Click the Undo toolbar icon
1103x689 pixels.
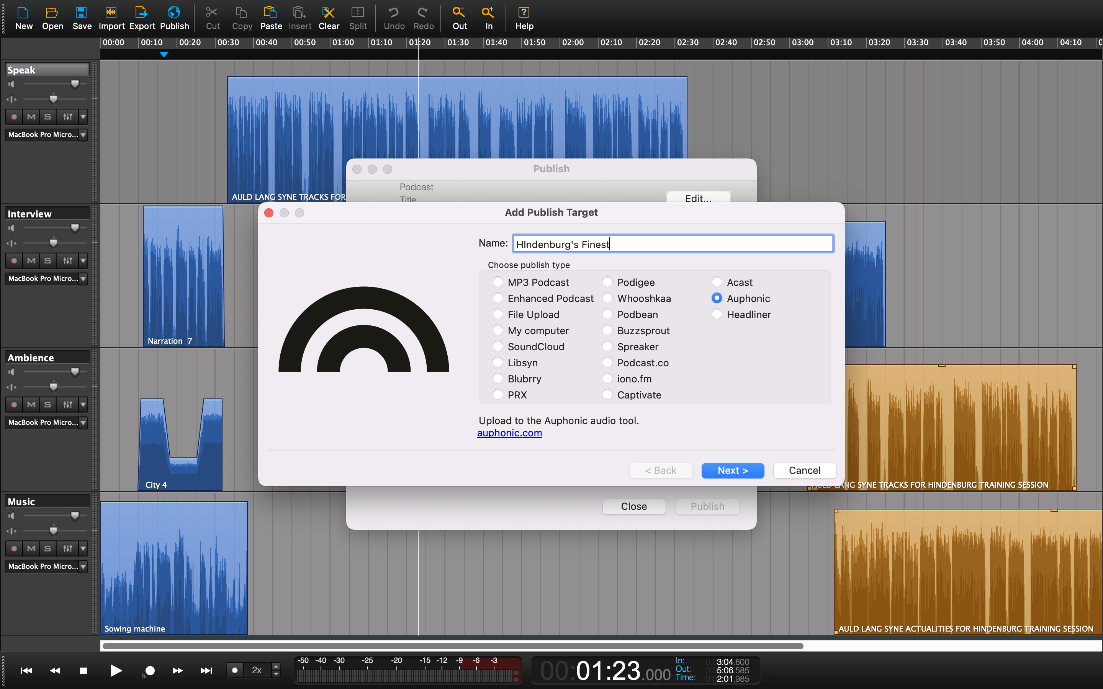394,18
